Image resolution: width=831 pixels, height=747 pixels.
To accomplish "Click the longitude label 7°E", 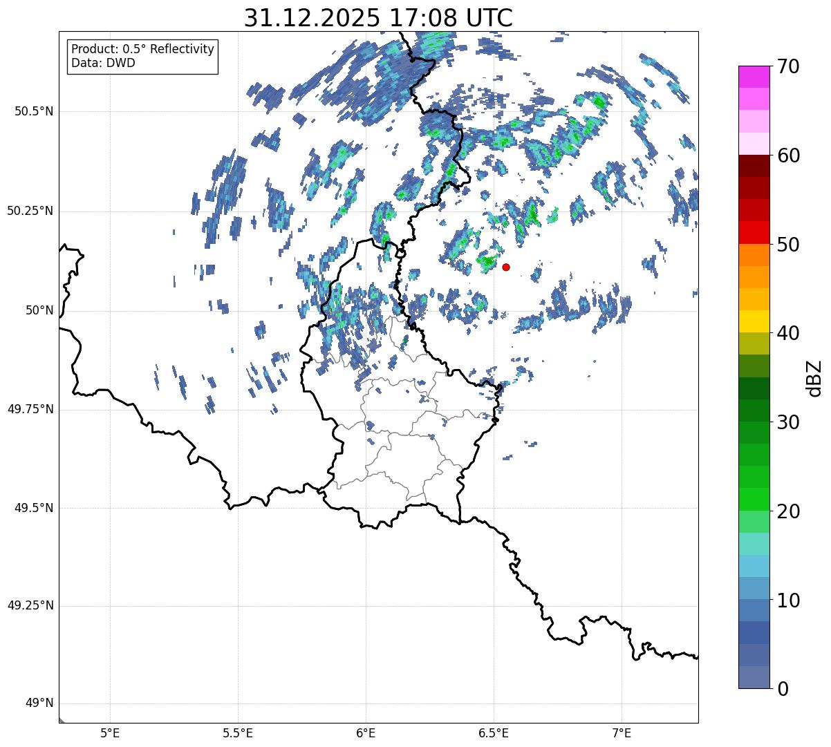I will pyautogui.click(x=622, y=733).
